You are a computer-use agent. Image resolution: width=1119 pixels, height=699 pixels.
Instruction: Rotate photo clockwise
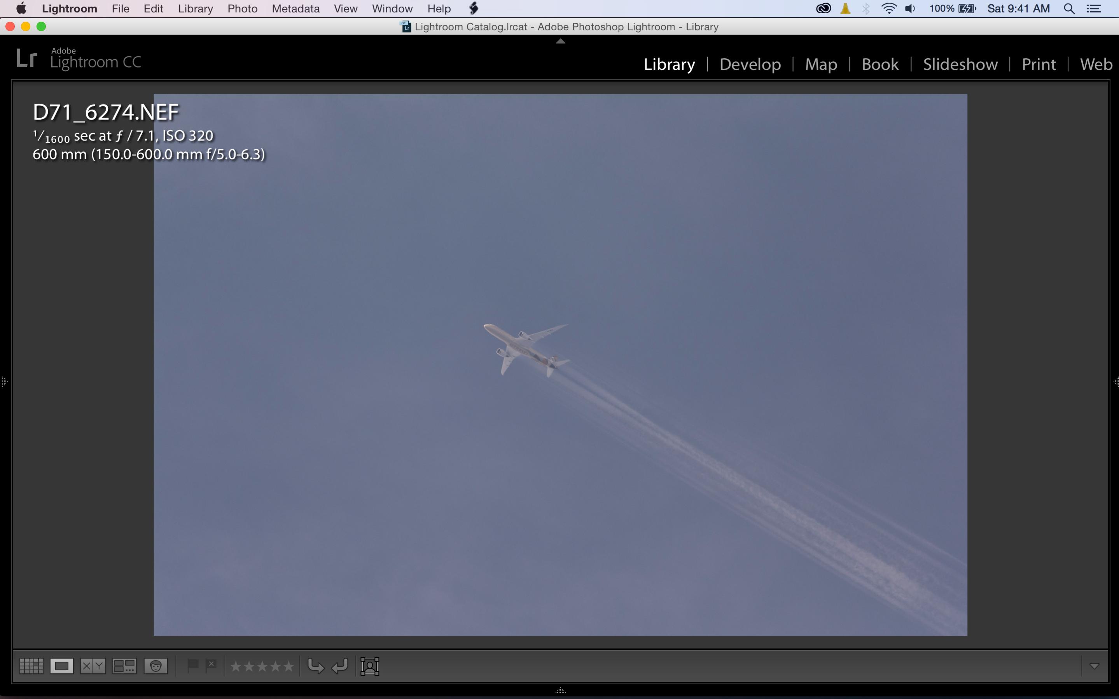(340, 666)
